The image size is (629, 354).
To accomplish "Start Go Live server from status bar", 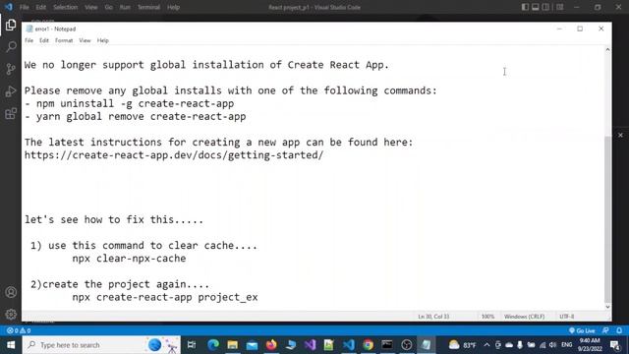I will pos(582,330).
